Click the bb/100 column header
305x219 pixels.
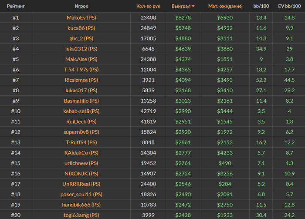[261, 7]
